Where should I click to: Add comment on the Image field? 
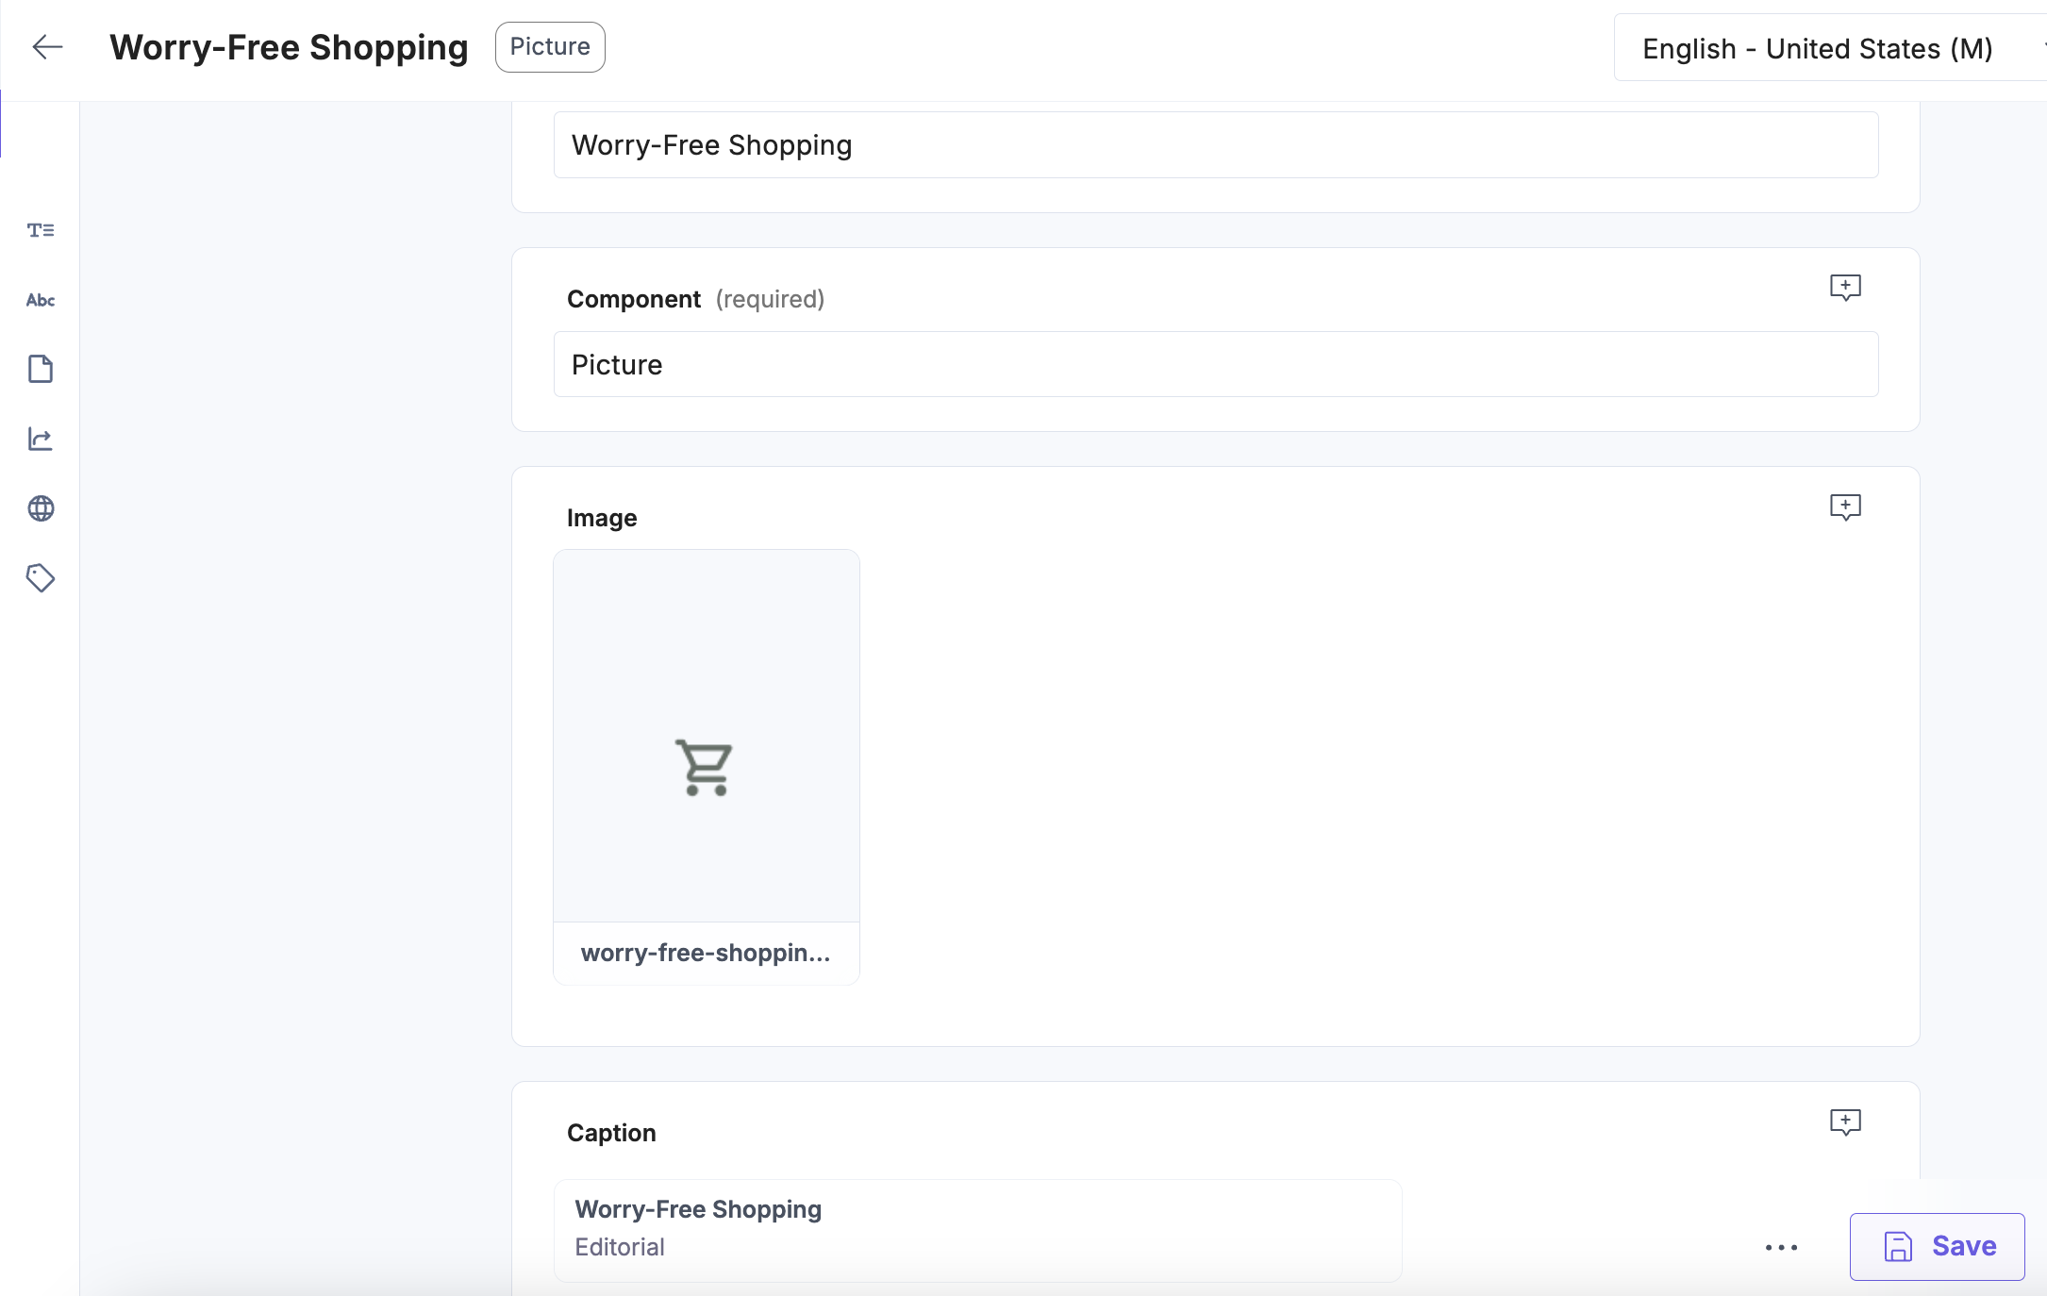pyautogui.click(x=1845, y=507)
